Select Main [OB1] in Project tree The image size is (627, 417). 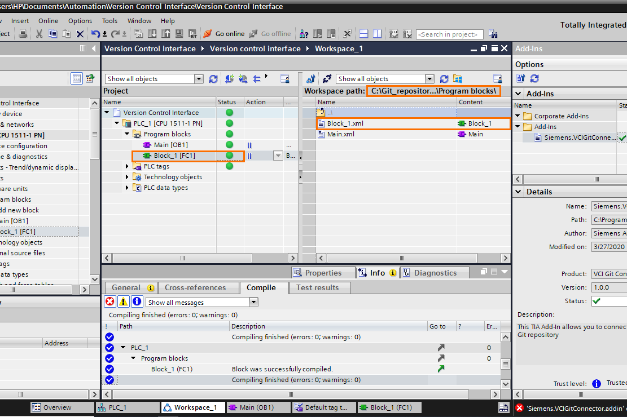171,145
